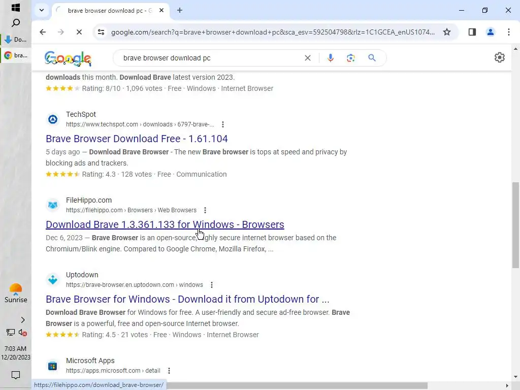Image resolution: width=520 pixels, height=390 pixels.
Task: Close the brave browser download tab
Action: point(161,10)
